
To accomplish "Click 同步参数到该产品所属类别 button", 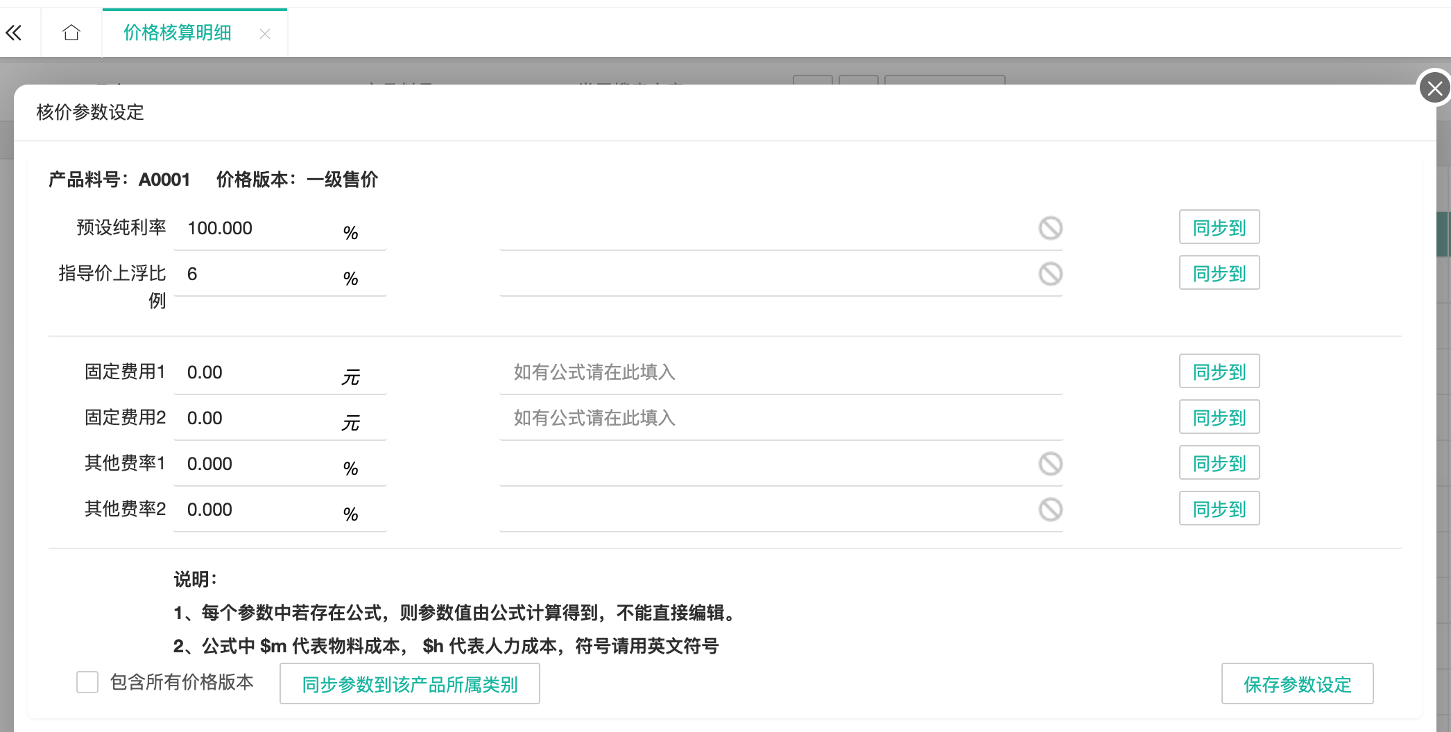I will 409,684.
